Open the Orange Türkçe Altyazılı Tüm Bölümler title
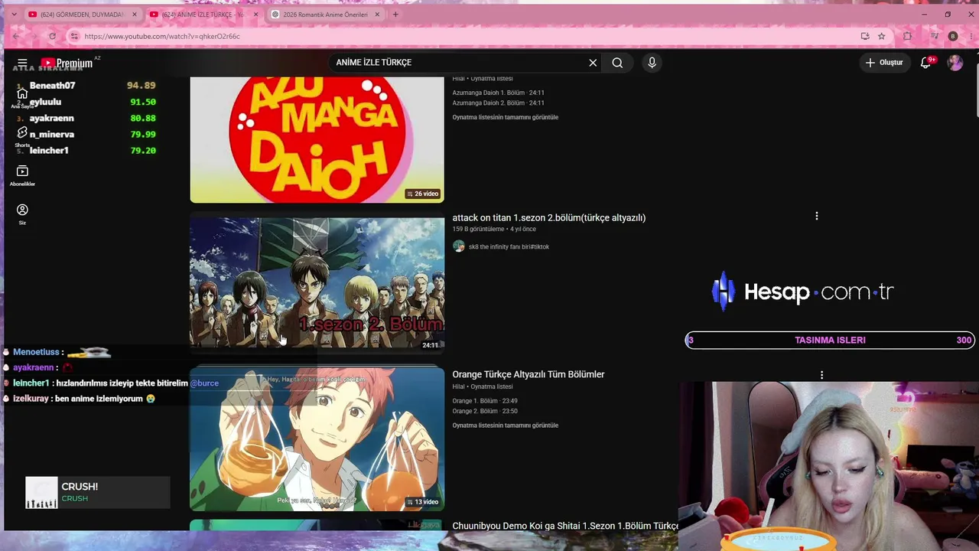 [528, 375]
